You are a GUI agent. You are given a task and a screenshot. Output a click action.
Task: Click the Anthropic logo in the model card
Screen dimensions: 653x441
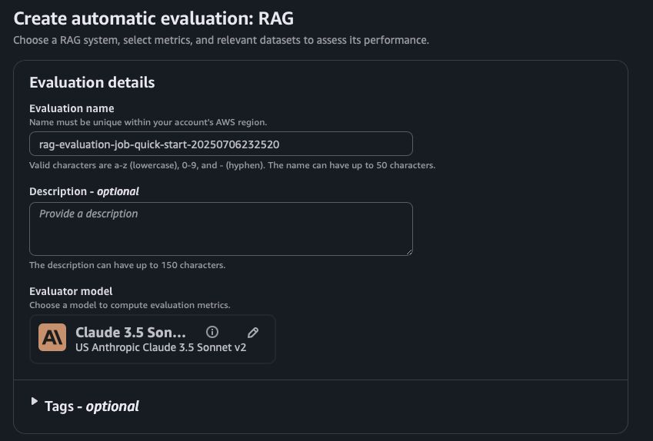[x=52, y=337]
